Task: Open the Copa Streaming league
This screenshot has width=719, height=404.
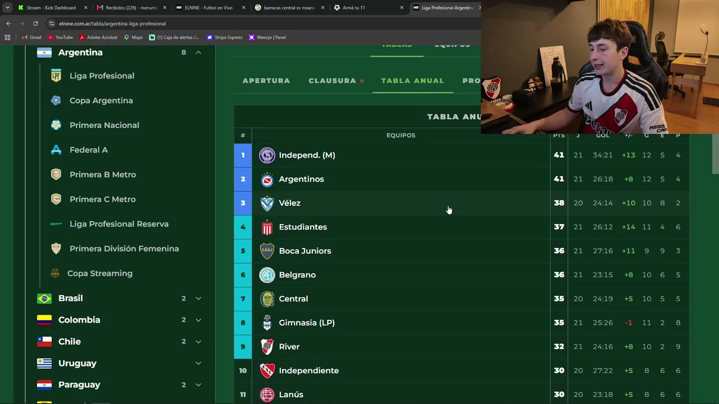Action: click(x=100, y=273)
